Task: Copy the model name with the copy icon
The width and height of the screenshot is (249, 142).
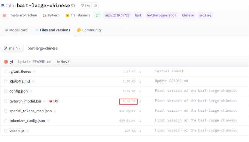Action: coord(73,6)
